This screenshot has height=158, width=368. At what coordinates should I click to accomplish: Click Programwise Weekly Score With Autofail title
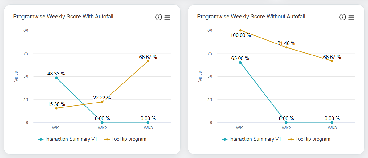click(63, 17)
